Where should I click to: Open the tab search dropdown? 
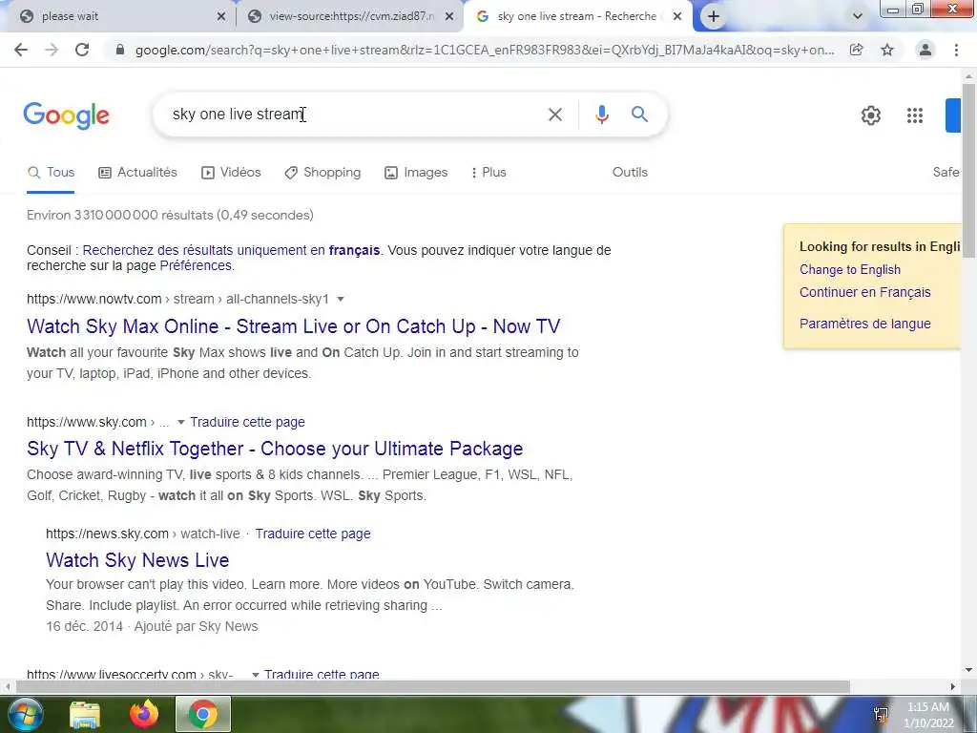tap(858, 17)
